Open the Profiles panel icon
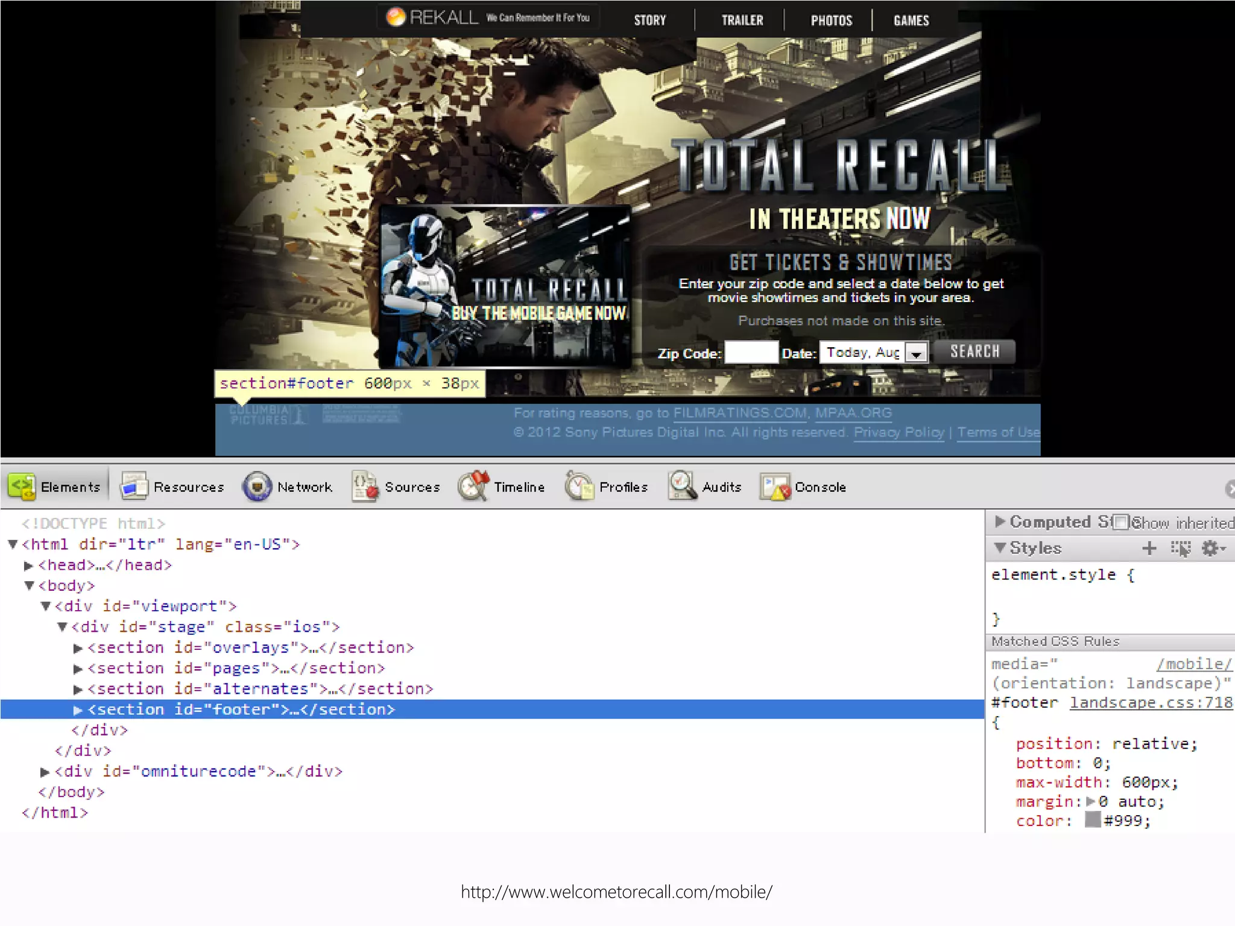Image resolution: width=1235 pixels, height=926 pixels. [x=579, y=487]
